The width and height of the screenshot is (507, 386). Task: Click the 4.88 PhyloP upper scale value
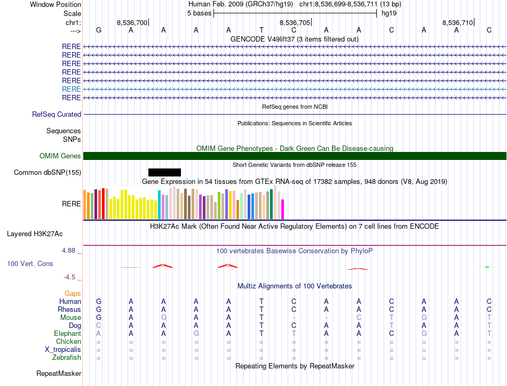[x=68, y=251]
